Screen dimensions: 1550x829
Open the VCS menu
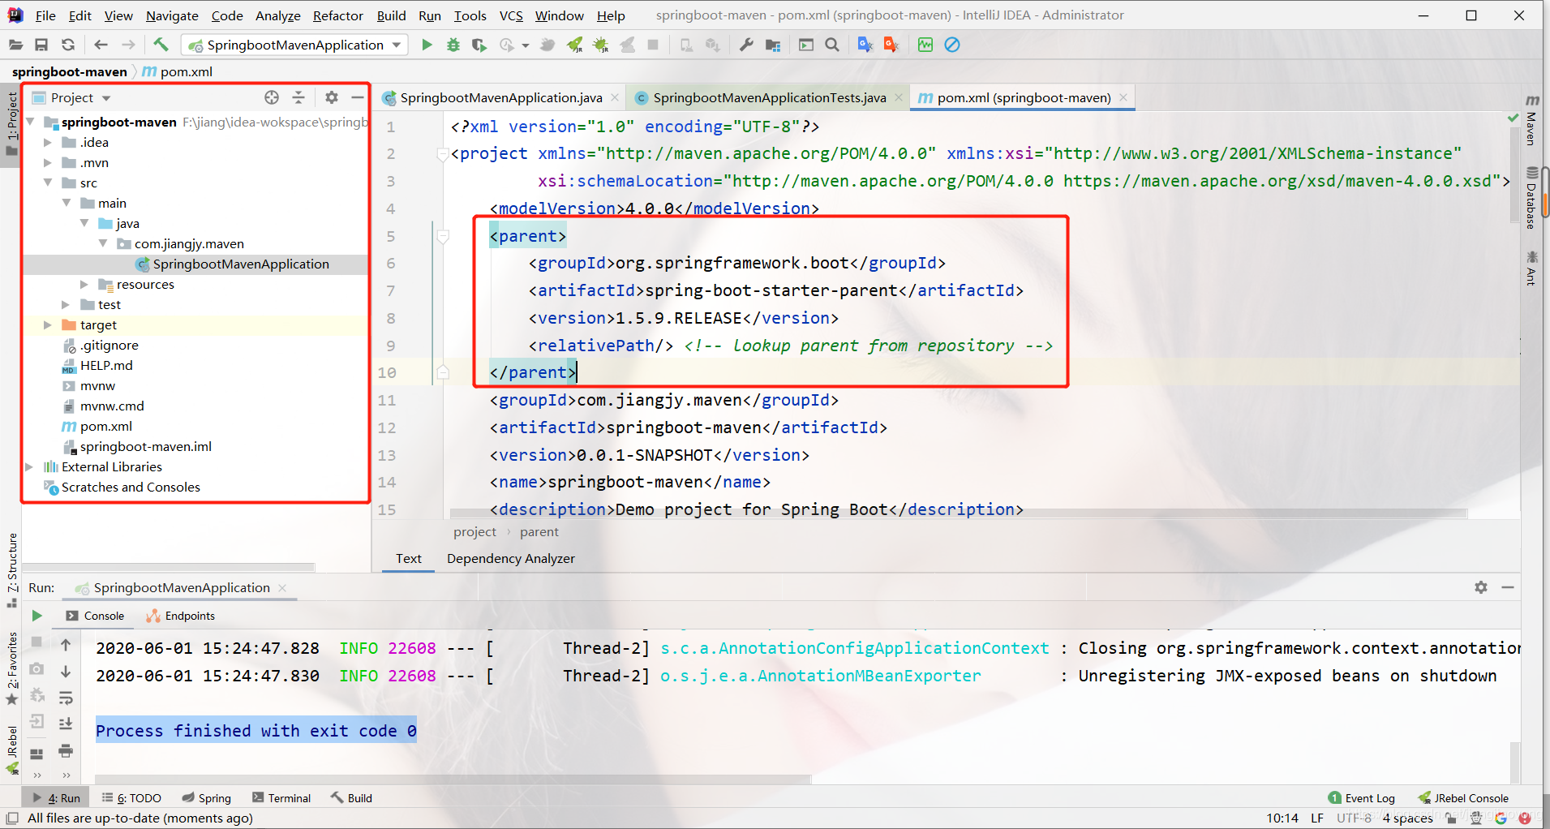pyautogui.click(x=511, y=15)
